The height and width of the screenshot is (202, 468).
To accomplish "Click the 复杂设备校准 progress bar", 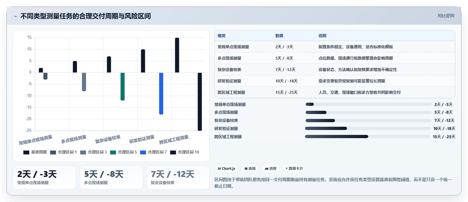I will [369, 121].
